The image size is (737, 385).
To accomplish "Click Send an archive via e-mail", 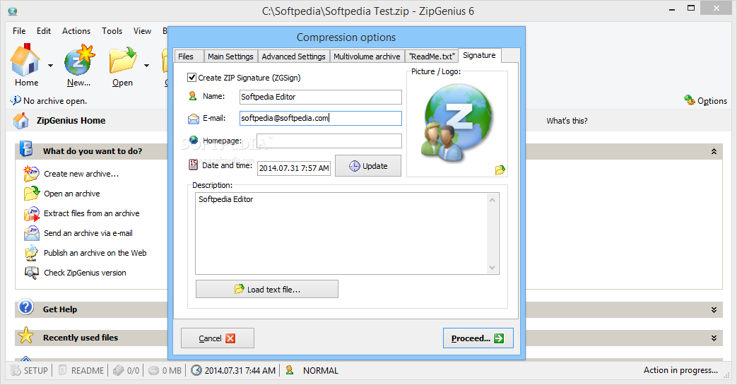I will click(x=88, y=233).
